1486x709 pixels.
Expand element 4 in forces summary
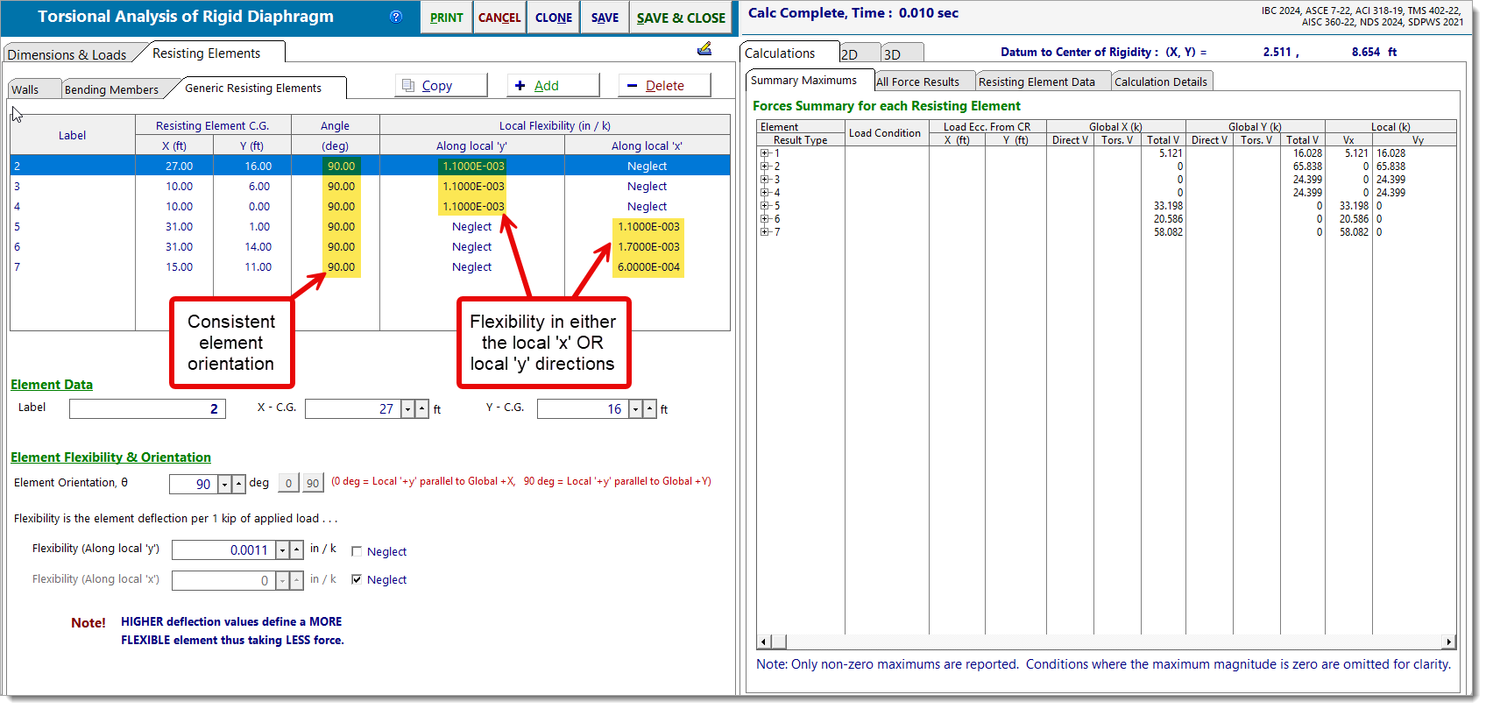pyautogui.click(x=764, y=193)
